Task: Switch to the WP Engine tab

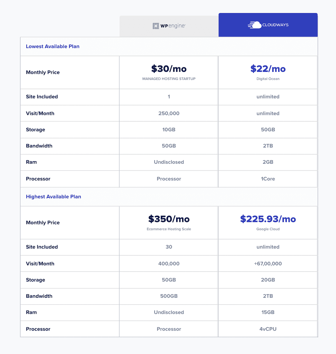Action: [169, 25]
